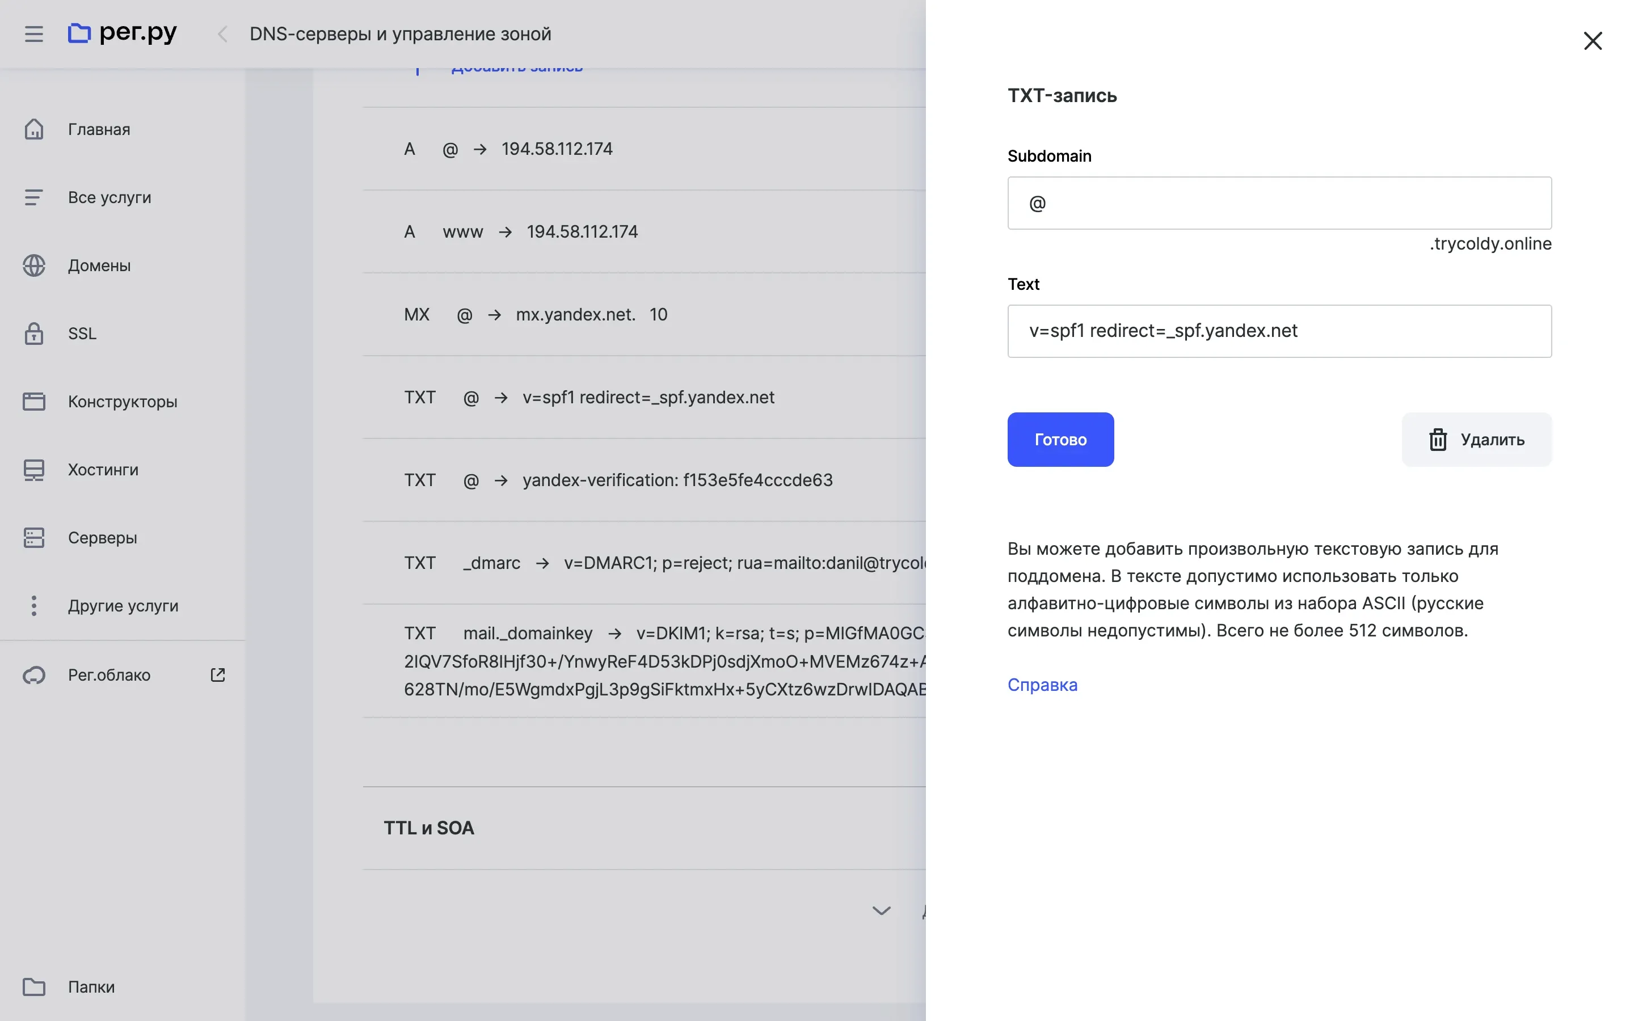Expand the chevron below TTL и SOA
This screenshot has width=1634, height=1021.
[x=881, y=910]
